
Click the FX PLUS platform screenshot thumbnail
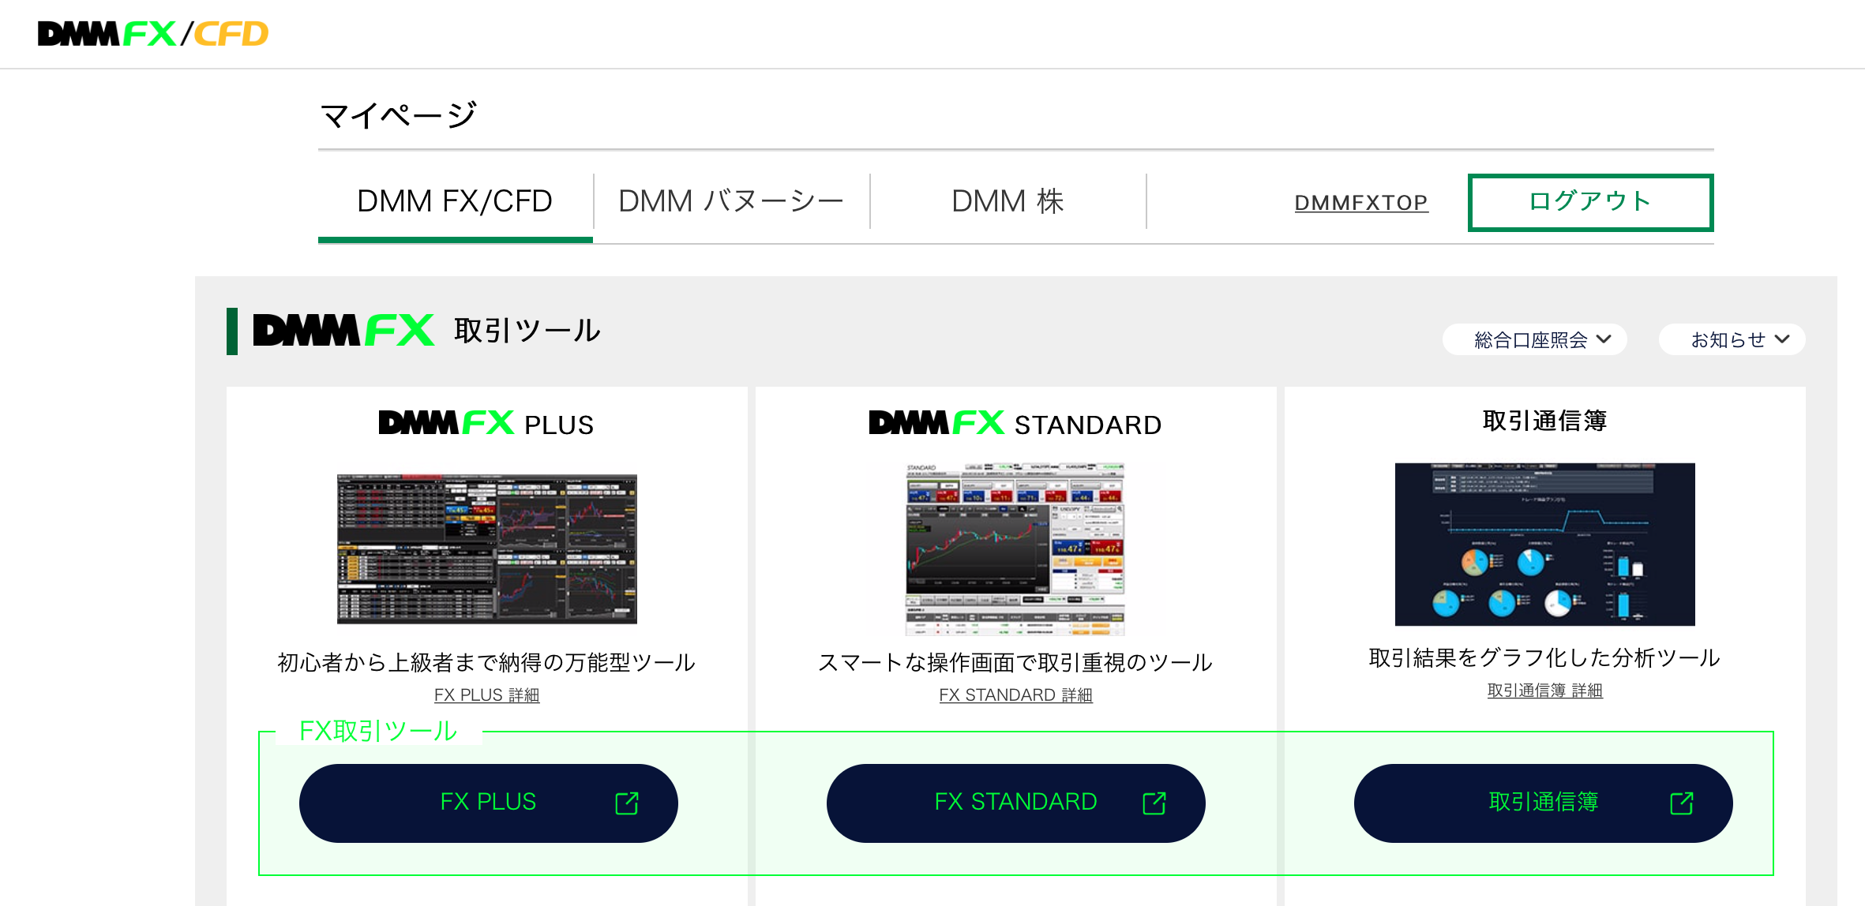[x=486, y=549]
